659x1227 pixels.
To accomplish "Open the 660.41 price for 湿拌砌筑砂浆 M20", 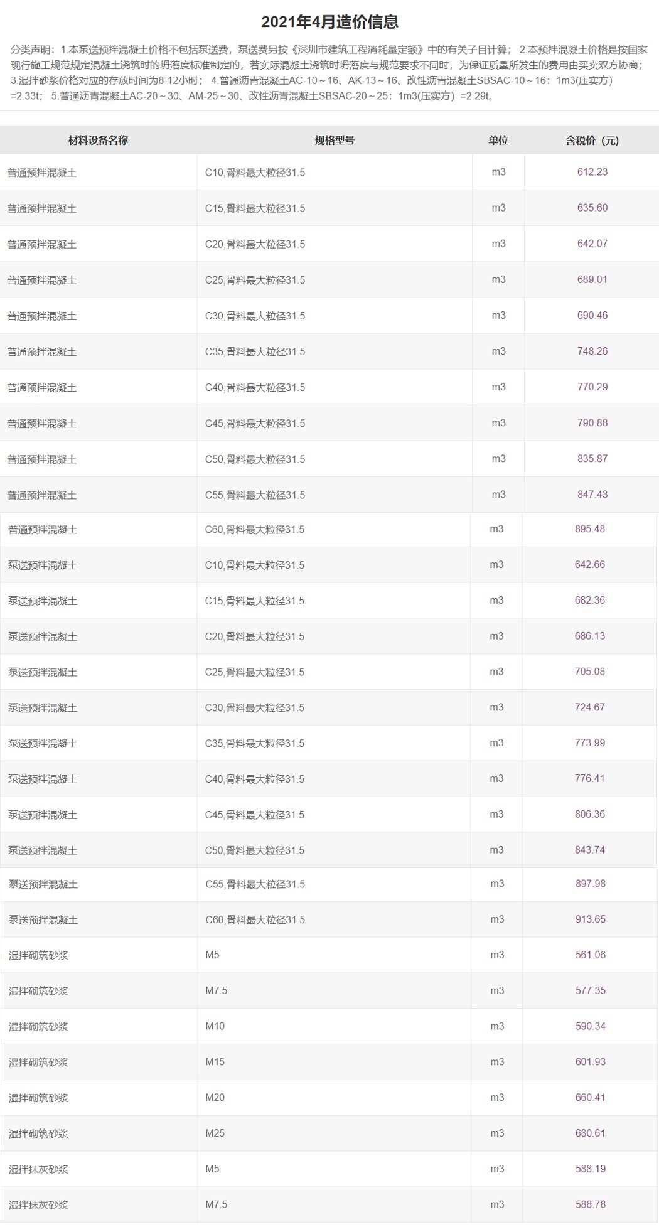I will pyautogui.click(x=590, y=1098).
